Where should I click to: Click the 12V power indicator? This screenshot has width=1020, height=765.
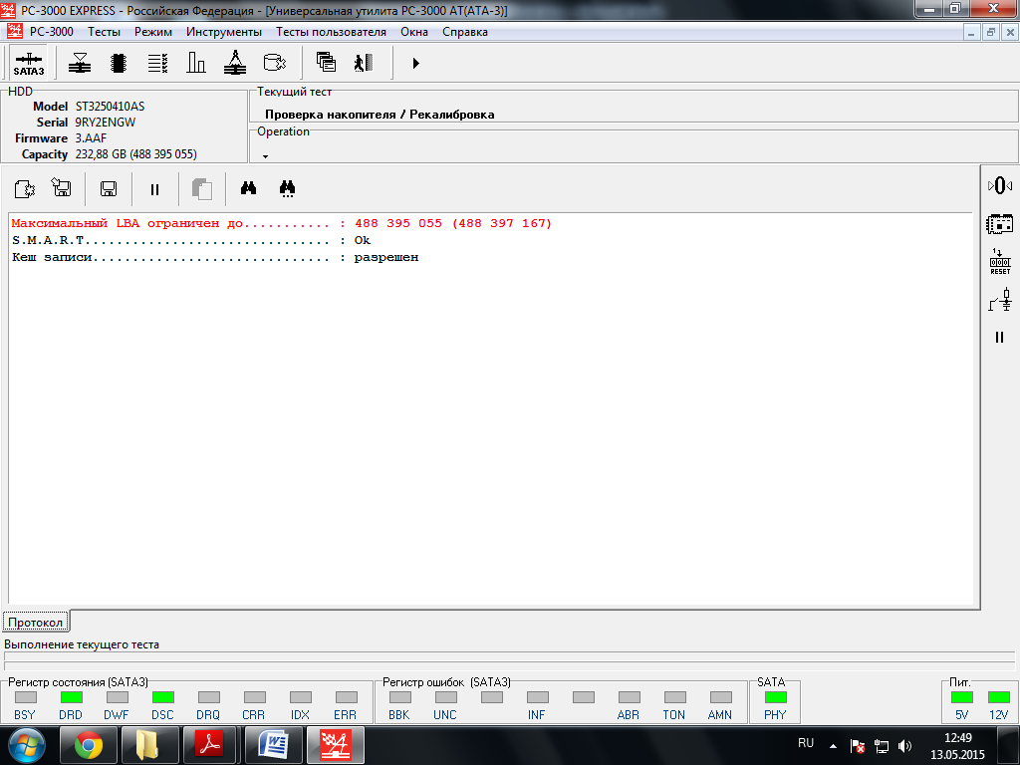coord(998,697)
